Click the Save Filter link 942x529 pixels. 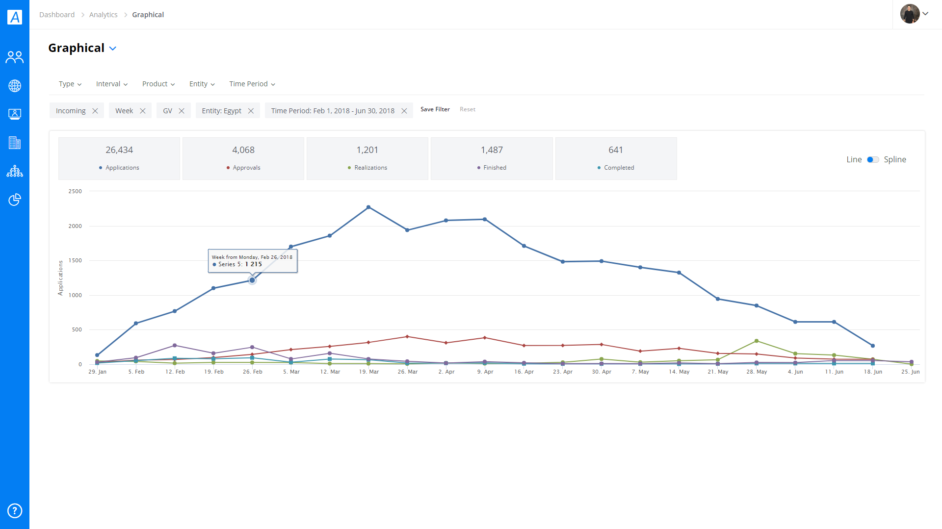click(x=435, y=109)
